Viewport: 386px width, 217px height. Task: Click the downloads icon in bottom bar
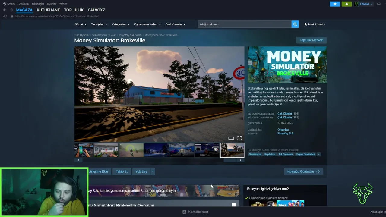pos(184,212)
